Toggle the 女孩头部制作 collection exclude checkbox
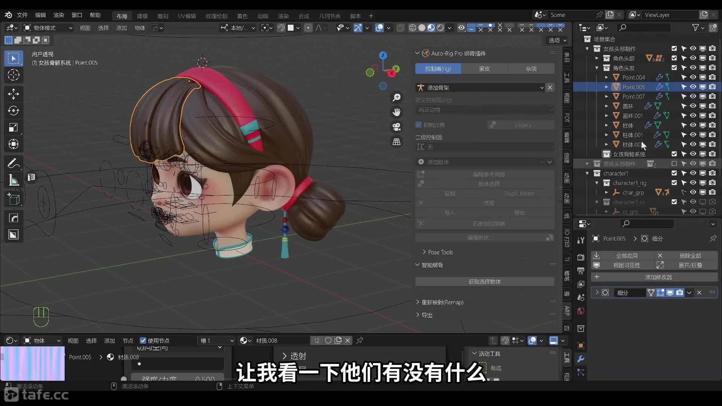Screen dimensions: 722x406 (x=674, y=48)
